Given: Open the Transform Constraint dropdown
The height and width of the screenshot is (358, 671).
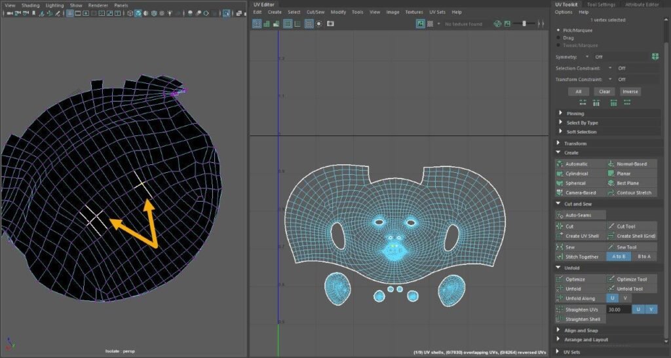Looking at the screenshot, I should (610, 79).
